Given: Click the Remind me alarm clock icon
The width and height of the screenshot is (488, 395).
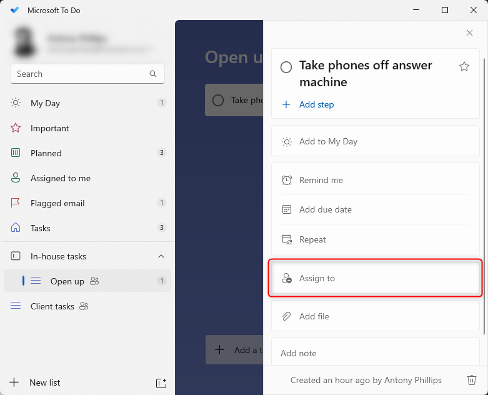Looking at the screenshot, I should tap(287, 180).
